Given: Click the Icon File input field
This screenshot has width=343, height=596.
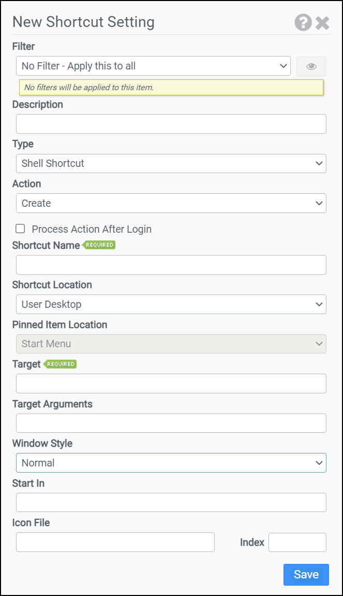Looking at the screenshot, I should pos(115,542).
